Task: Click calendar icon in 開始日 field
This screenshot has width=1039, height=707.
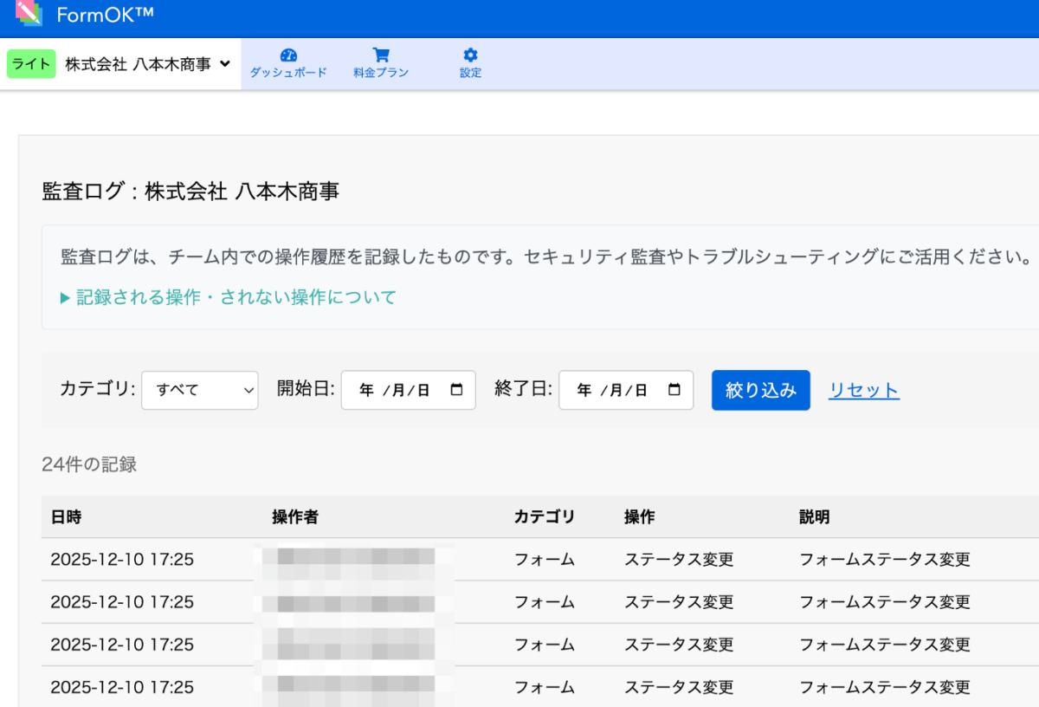Action: [456, 390]
